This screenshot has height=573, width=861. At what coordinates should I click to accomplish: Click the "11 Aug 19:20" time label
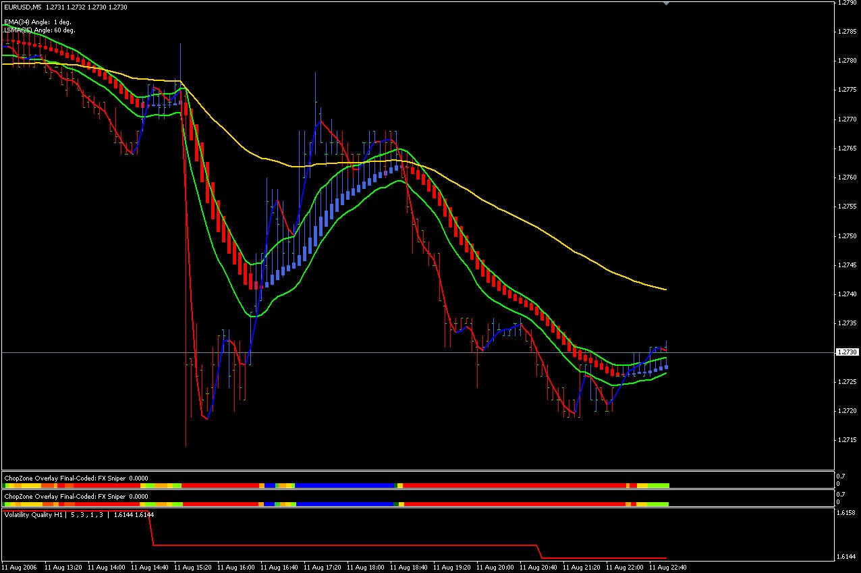point(452,568)
